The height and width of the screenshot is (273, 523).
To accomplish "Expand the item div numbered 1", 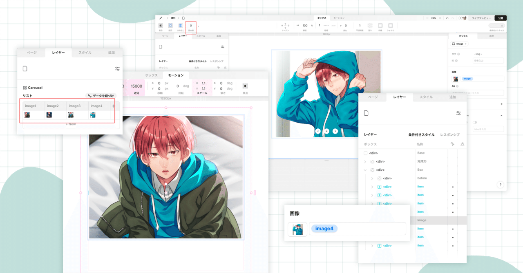I will pos(372,187).
